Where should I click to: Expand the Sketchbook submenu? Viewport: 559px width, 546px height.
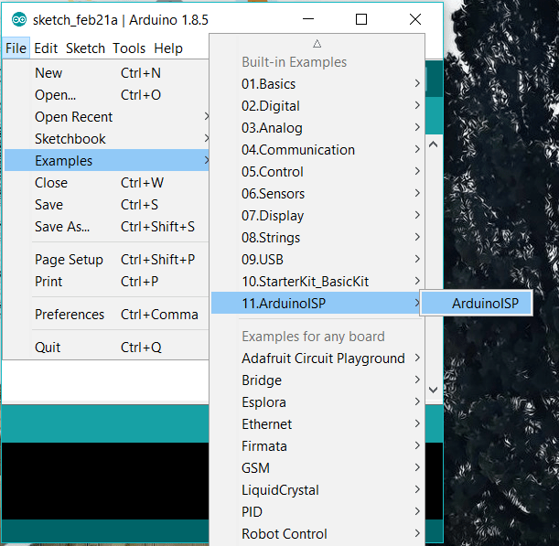tap(107, 139)
